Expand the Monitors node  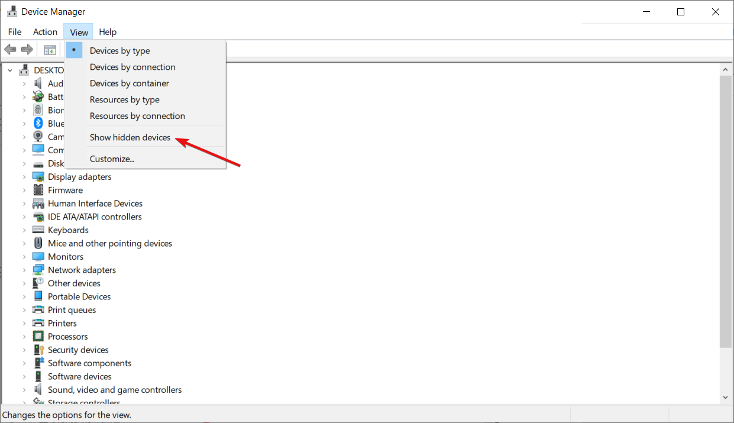pos(24,257)
